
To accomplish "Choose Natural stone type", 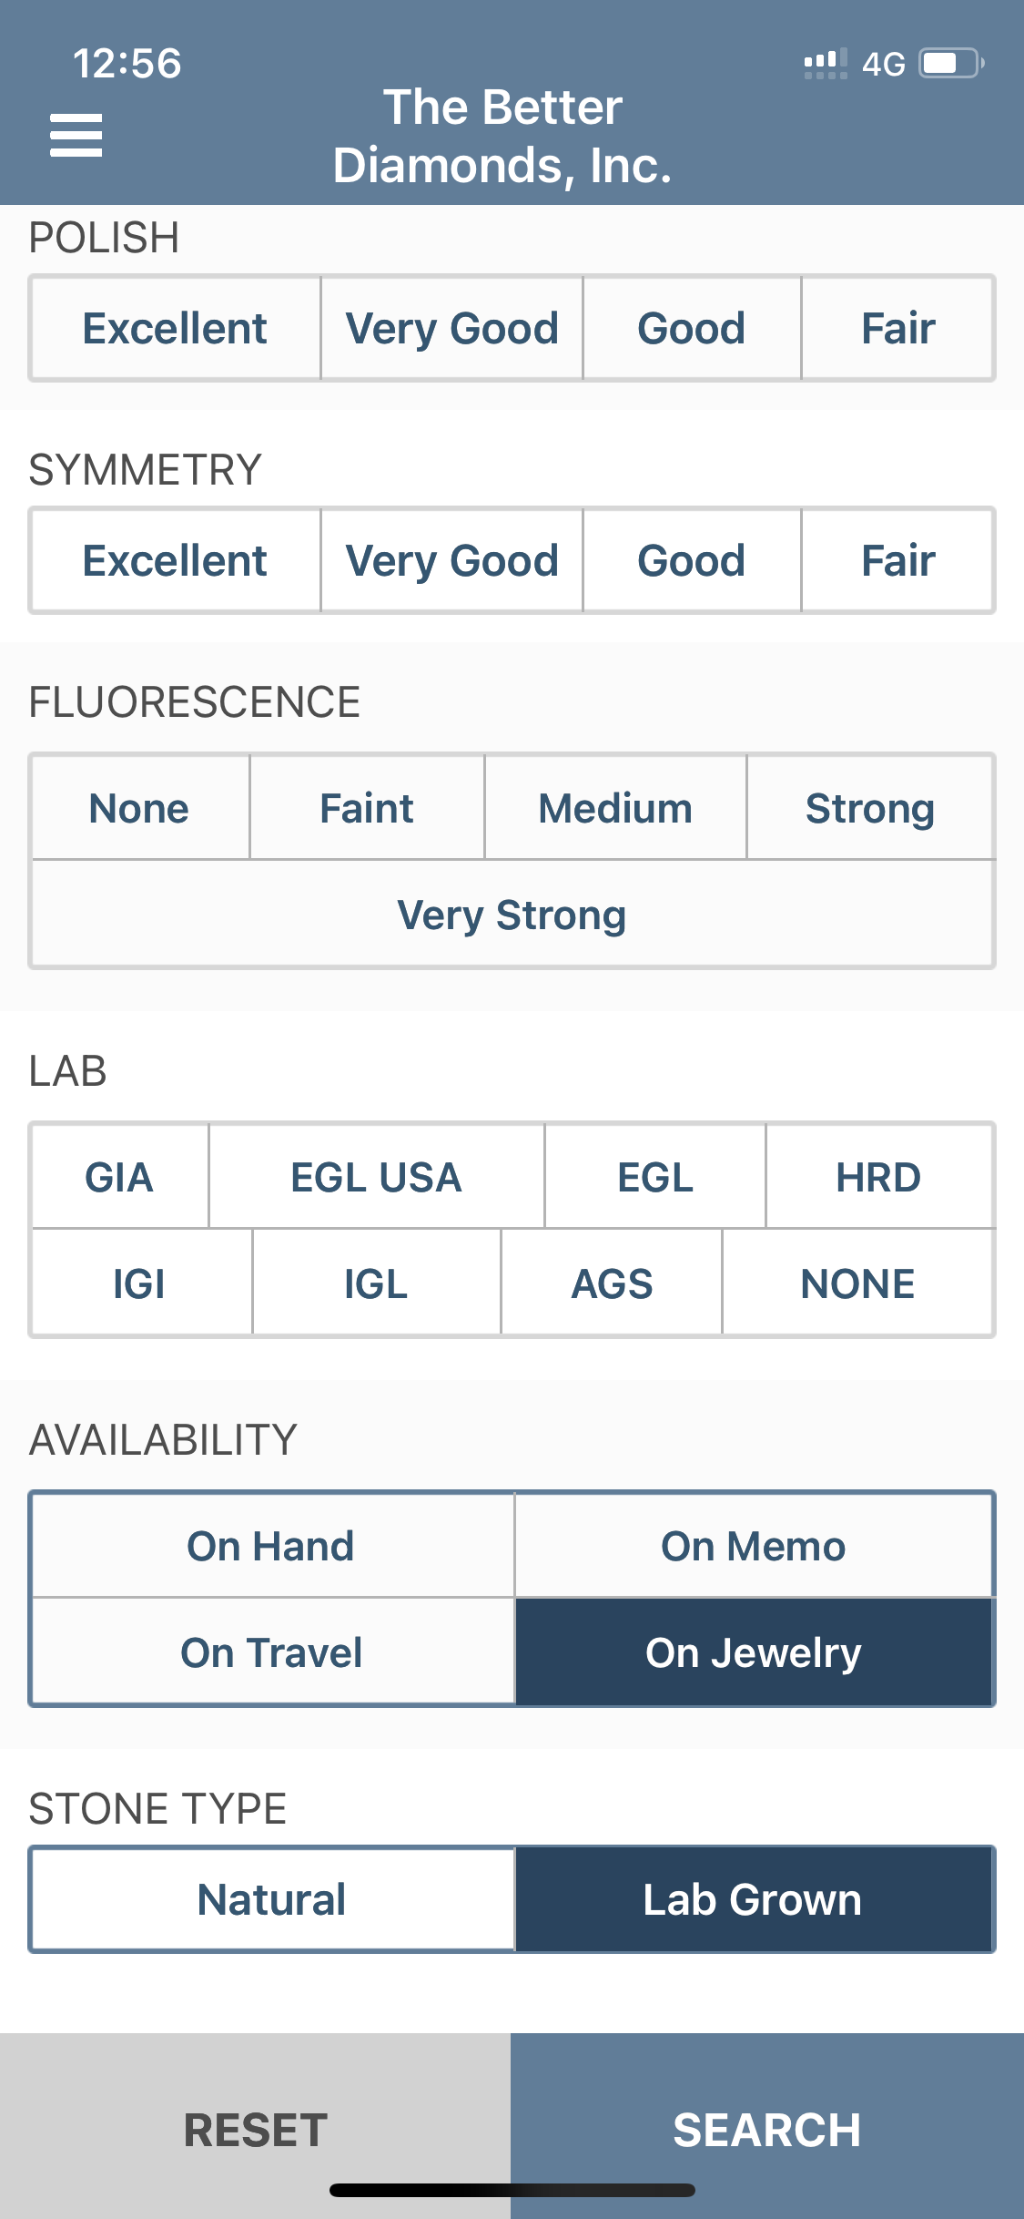I will coord(272,1899).
